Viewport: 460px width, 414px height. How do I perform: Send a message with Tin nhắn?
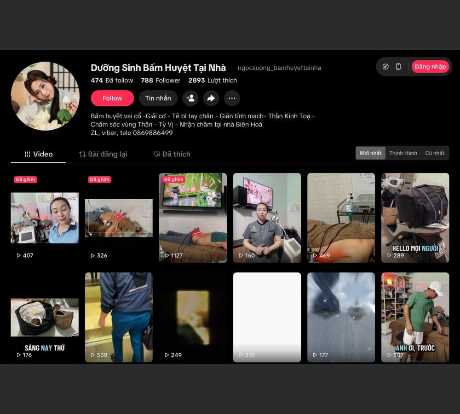pyautogui.click(x=158, y=98)
